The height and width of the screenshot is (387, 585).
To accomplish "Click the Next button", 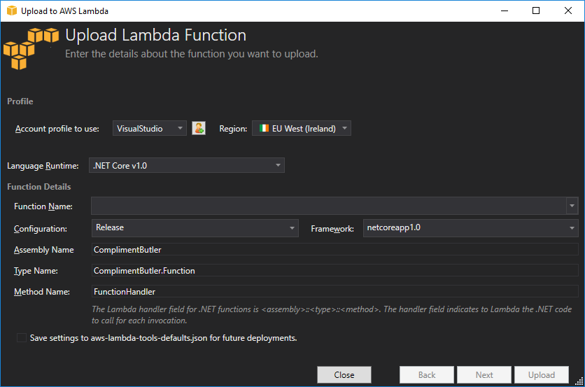I will tap(484, 375).
